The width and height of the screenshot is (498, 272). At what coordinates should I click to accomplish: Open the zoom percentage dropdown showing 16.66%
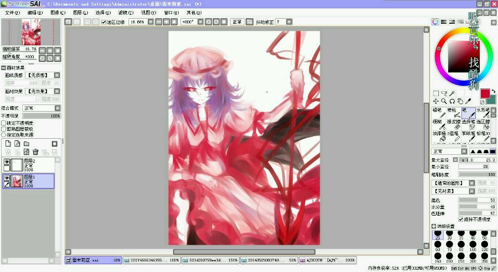point(151,22)
